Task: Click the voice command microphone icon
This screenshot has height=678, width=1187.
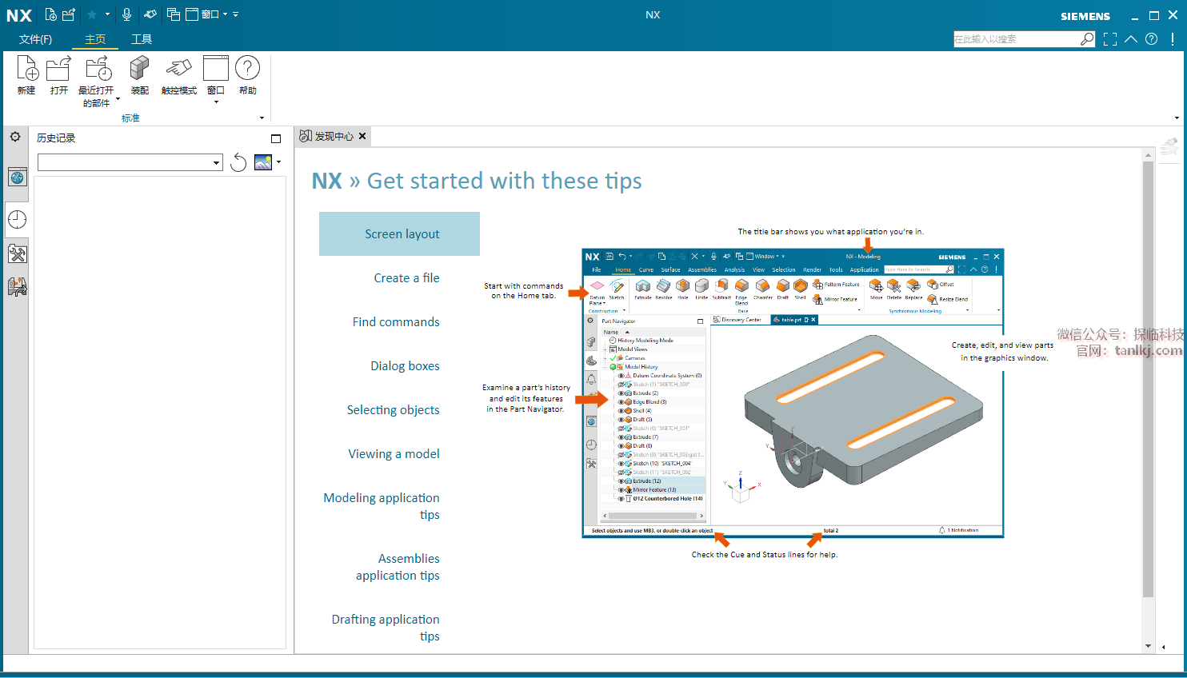Action: point(126,14)
